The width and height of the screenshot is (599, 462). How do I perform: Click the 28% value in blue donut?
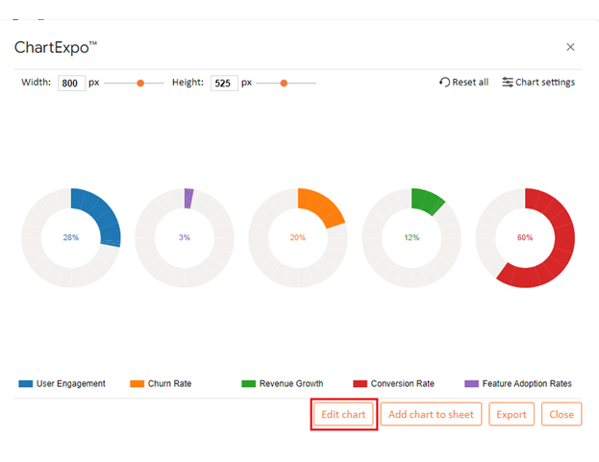[x=71, y=237]
